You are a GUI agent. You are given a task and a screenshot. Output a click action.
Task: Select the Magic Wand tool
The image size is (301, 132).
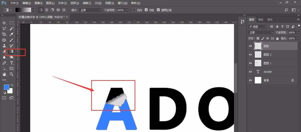11,28
